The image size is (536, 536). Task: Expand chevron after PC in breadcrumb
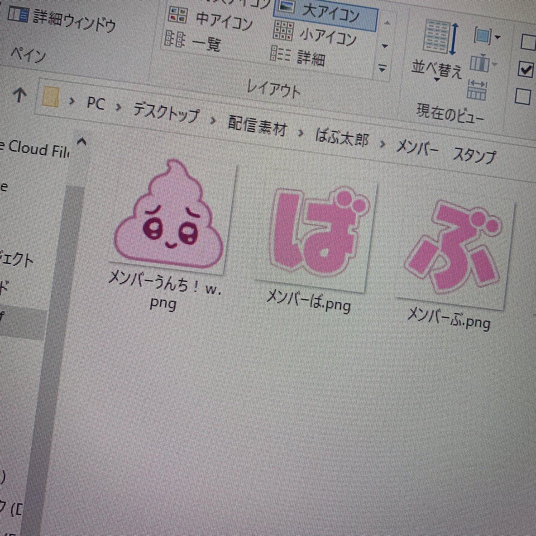pos(119,107)
